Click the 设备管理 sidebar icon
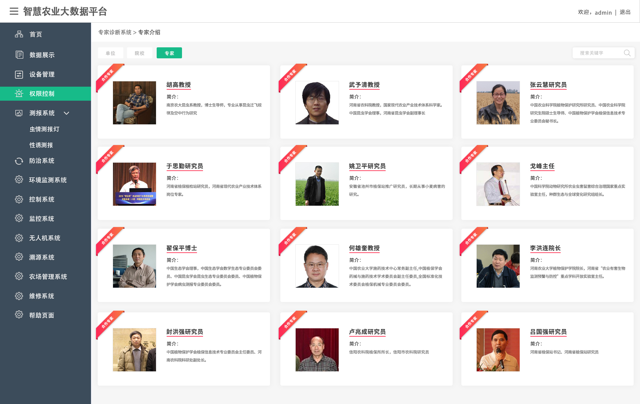Screen dimensions: 640x404 [x=19, y=74]
